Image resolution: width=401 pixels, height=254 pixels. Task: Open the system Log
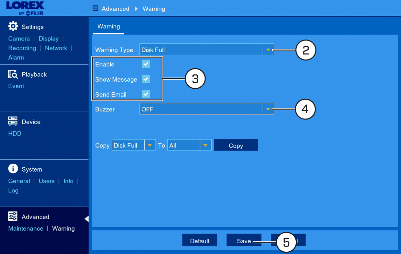point(13,190)
